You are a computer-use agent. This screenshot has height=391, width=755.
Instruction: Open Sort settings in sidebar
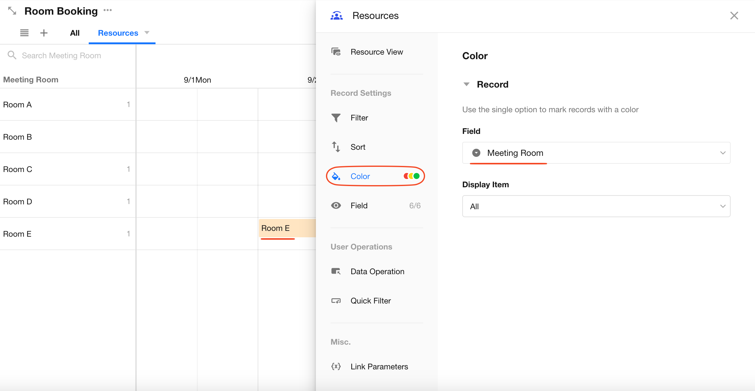click(x=357, y=147)
